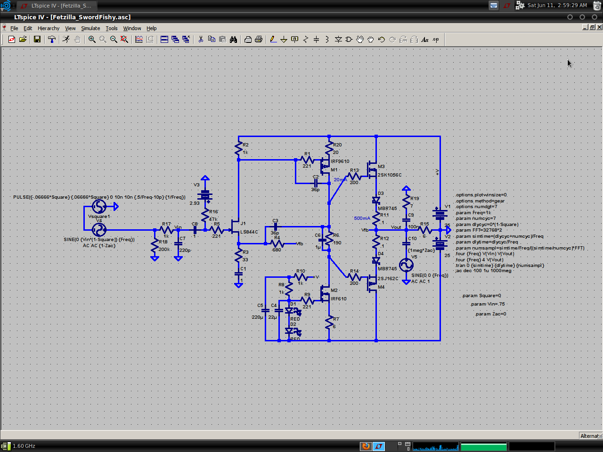Cascade windows with the Cascade icon
This screenshot has width=603, height=452.
point(175,40)
